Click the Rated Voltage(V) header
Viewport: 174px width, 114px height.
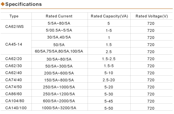(152, 16)
